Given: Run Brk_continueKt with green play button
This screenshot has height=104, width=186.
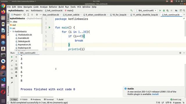Looking at the screenshot, I should pyautogui.click(x=160, y=10).
